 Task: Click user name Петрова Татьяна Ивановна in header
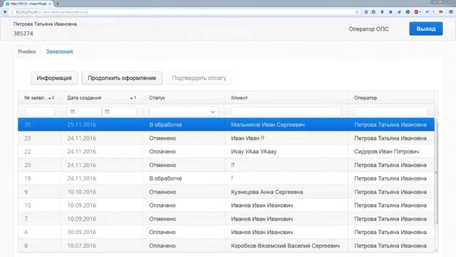45,24
